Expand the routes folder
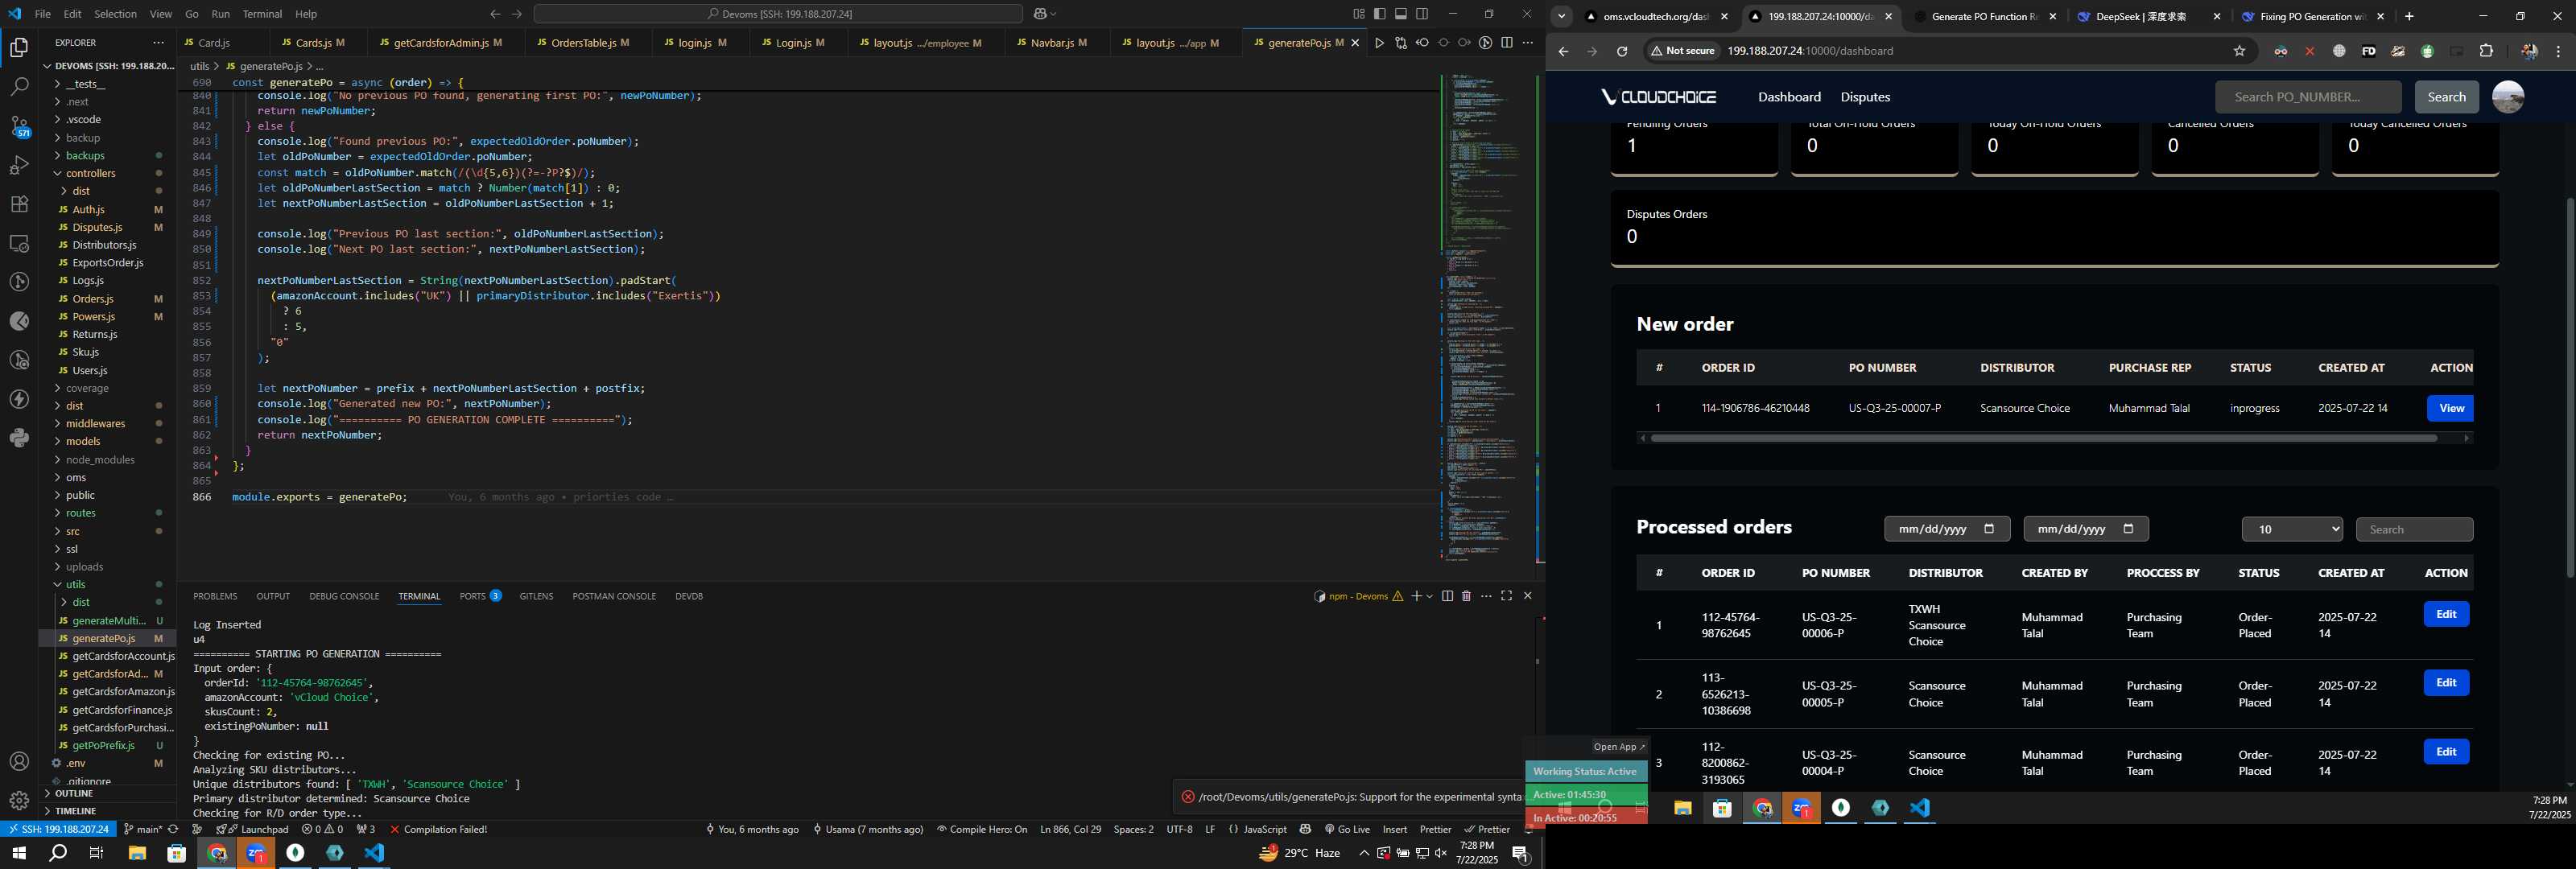Screen dimensions: 2576x869 point(80,513)
